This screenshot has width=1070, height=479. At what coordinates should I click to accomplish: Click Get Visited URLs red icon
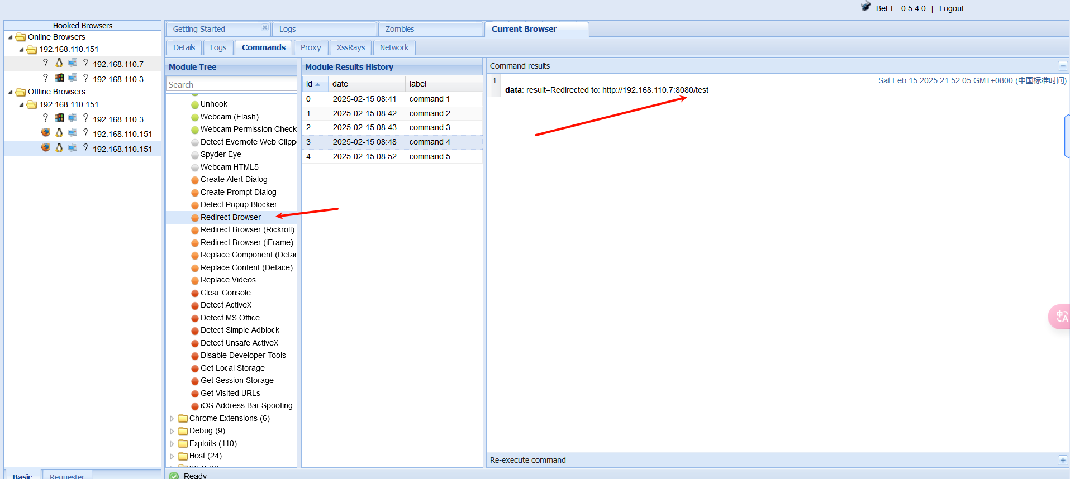click(x=195, y=394)
